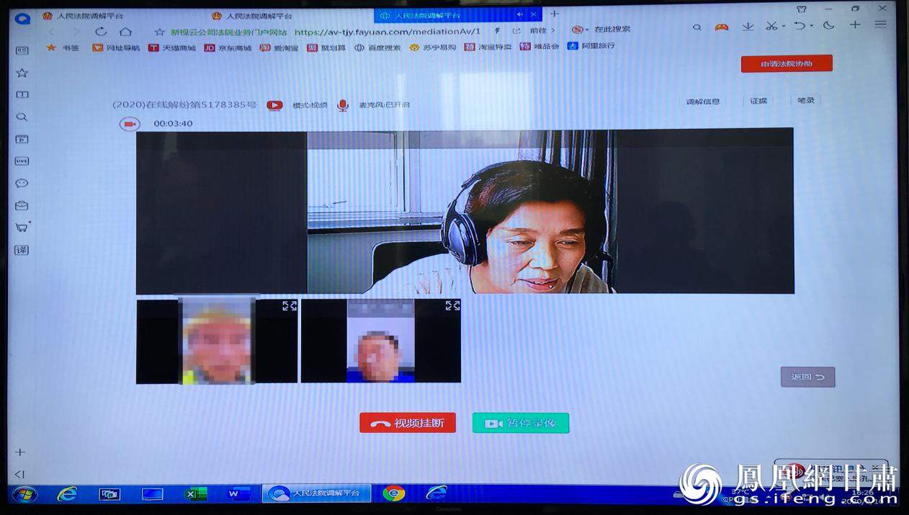The width and height of the screenshot is (909, 515).
Task: Click the 视频挂断 hang-up button
Action: (x=408, y=423)
